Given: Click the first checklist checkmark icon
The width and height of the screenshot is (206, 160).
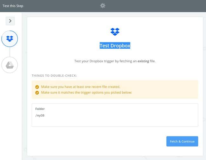Looking at the screenshot, I should tap(37, 87).
